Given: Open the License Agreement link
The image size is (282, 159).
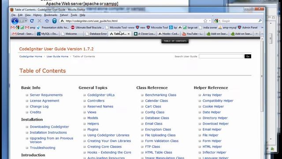Looking at the screenshot, I should click(x=45, y=101).
